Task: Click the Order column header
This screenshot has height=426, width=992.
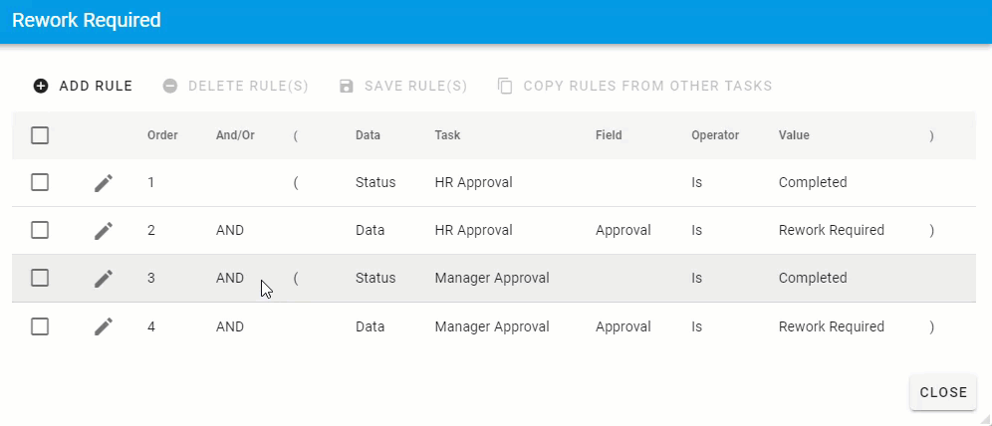Action: click(x=162, y=135)
